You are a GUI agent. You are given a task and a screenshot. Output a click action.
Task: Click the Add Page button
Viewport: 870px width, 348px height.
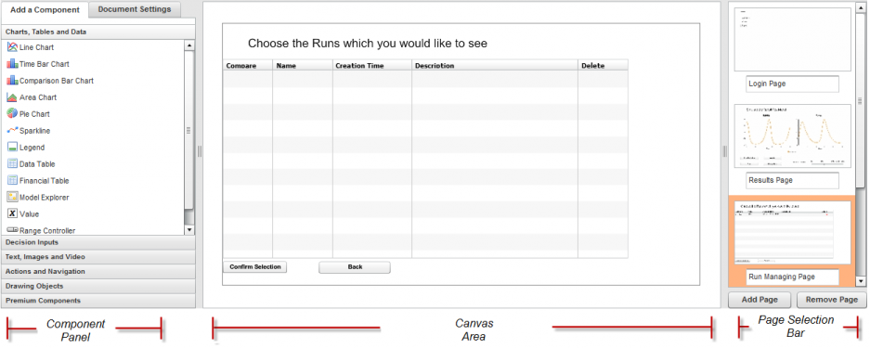[x=760, y=300]
